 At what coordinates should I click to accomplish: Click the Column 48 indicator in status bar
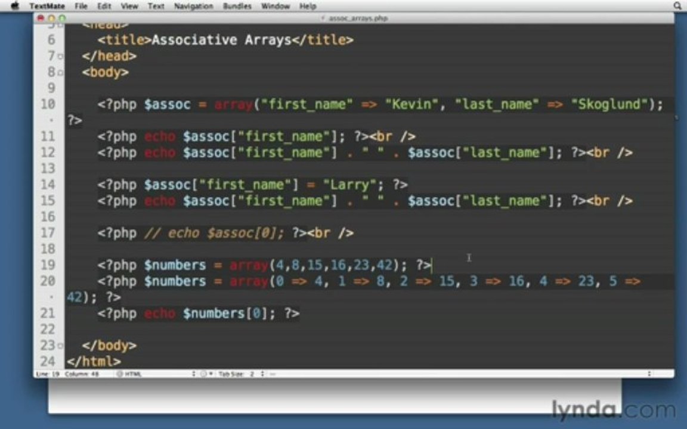coord(82,374)
